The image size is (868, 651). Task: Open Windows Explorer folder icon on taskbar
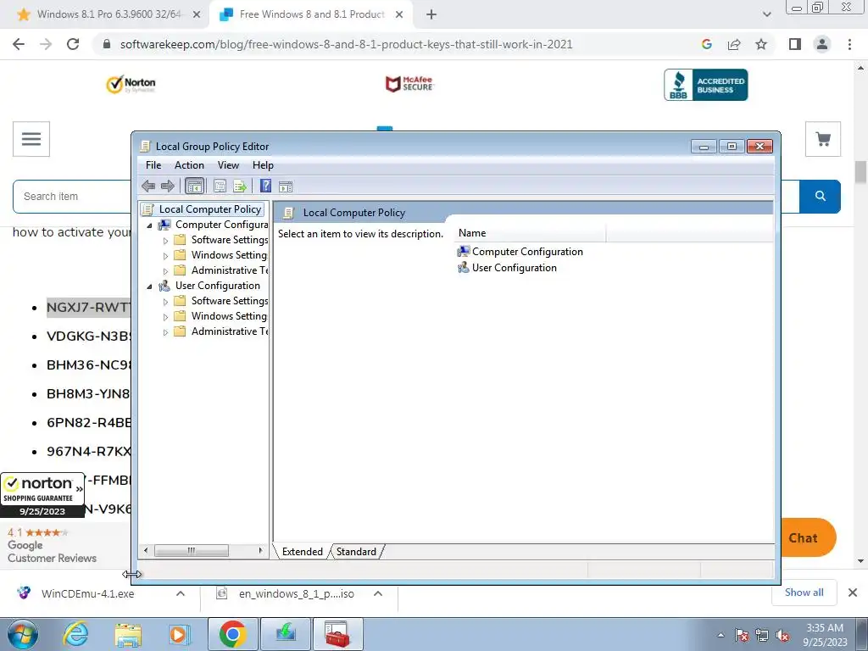[x=127, y=634]
